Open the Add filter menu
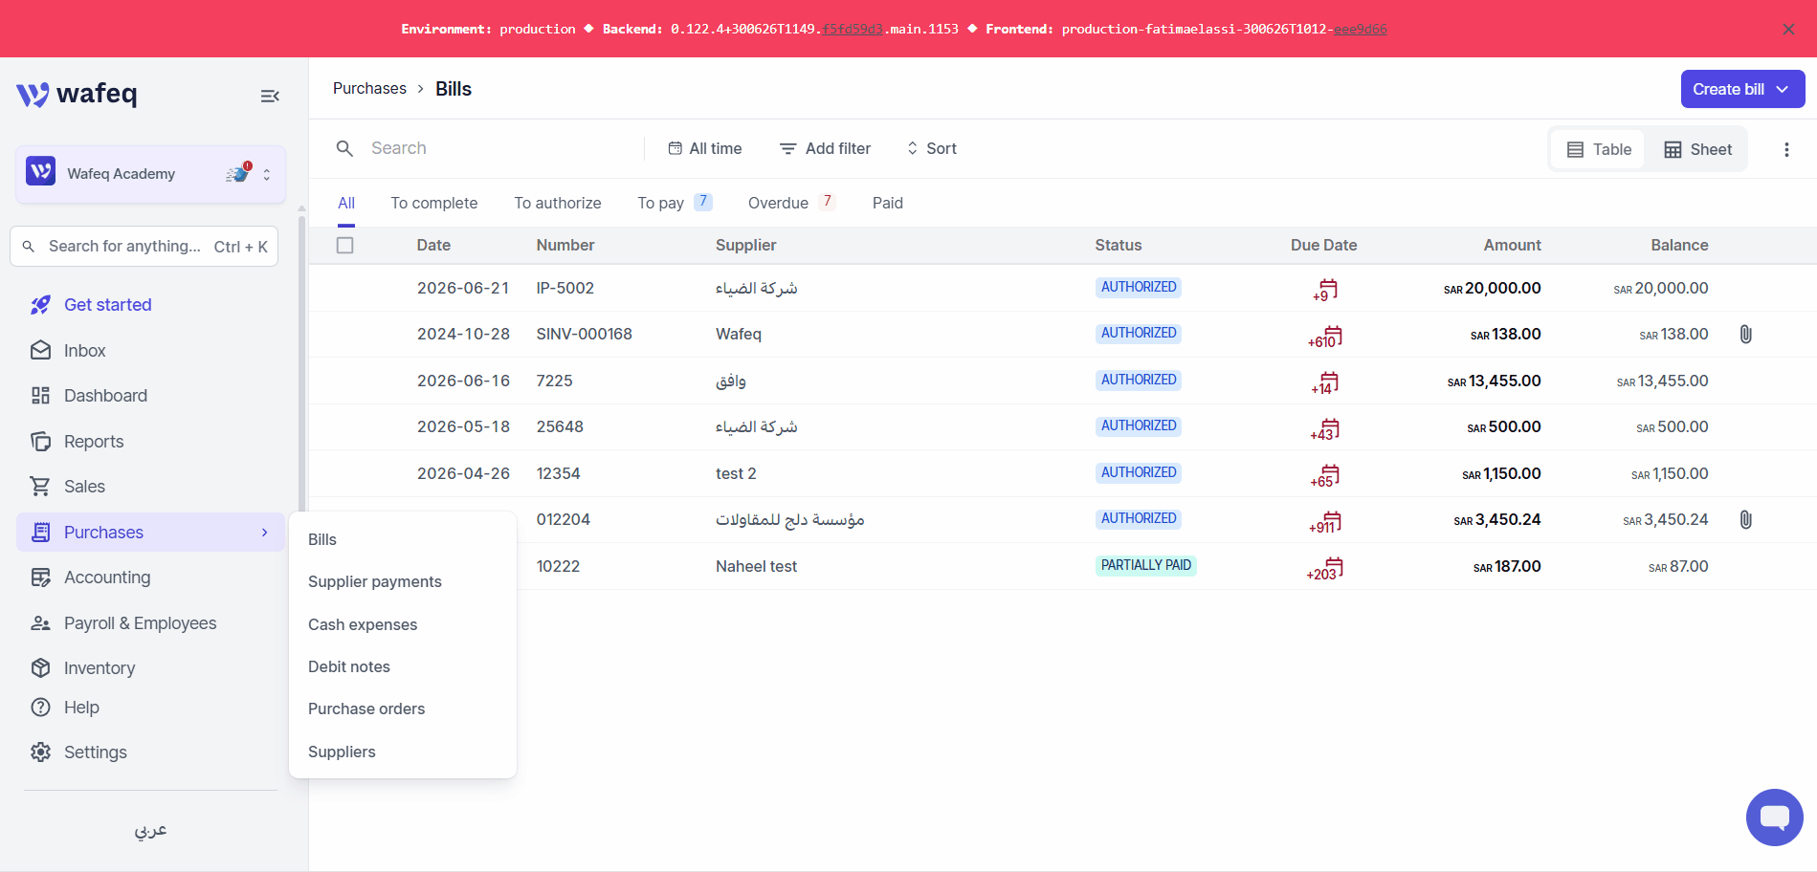Screen dimensions: 1817x872 [825, 148]
